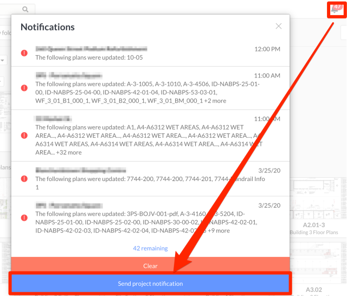Click inside the search field at top

[11, 10]
